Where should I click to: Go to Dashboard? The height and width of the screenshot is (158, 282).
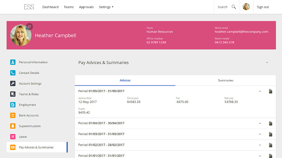(x=50, y=7)
